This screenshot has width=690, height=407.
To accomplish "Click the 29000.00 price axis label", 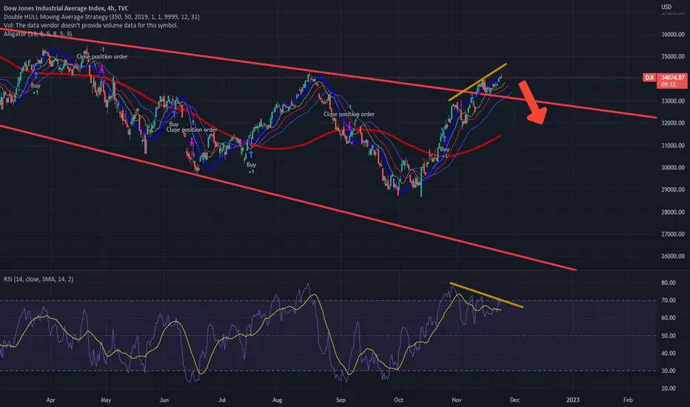I will point(673,189).
